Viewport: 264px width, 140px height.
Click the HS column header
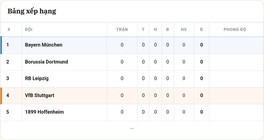(184, 30)
